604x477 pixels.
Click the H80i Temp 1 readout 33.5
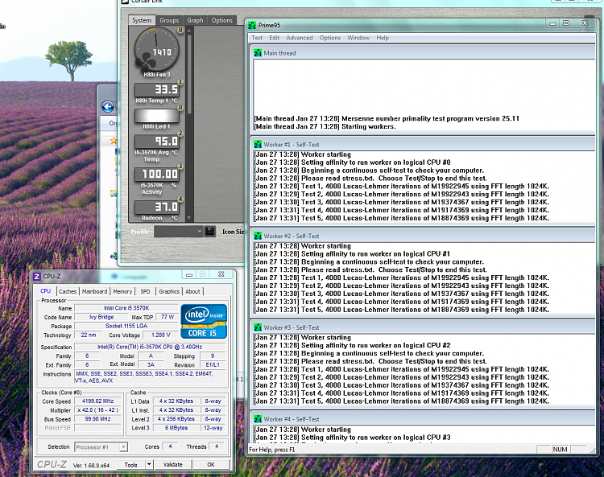pyautogui.click(x=157, y=90)
